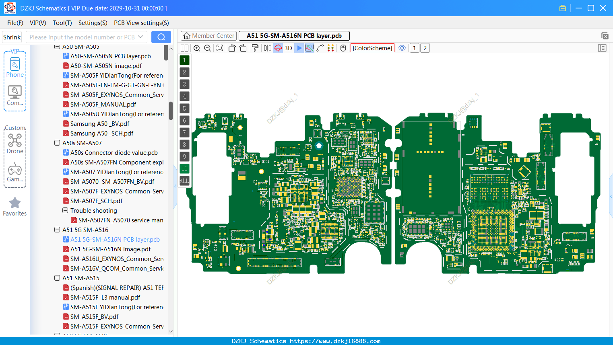
Task: Open the model number dropdown
Action: pyautogui.click(x=140, y=37)
